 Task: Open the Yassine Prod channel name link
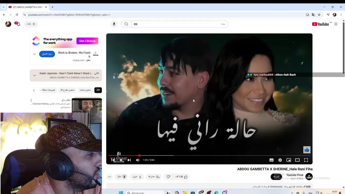295,175
